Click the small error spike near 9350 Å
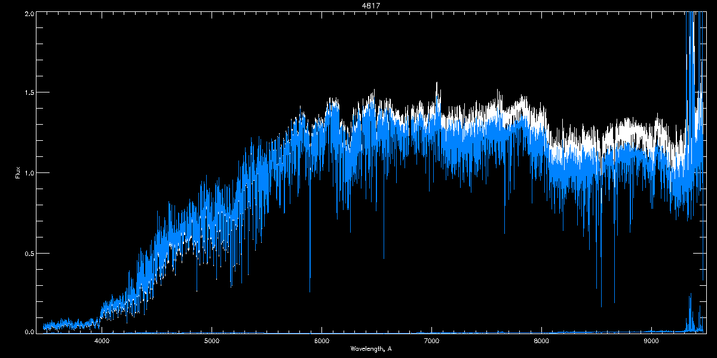Image resolution: width=717 pixels, height=358 pixels. click(691, 298)
